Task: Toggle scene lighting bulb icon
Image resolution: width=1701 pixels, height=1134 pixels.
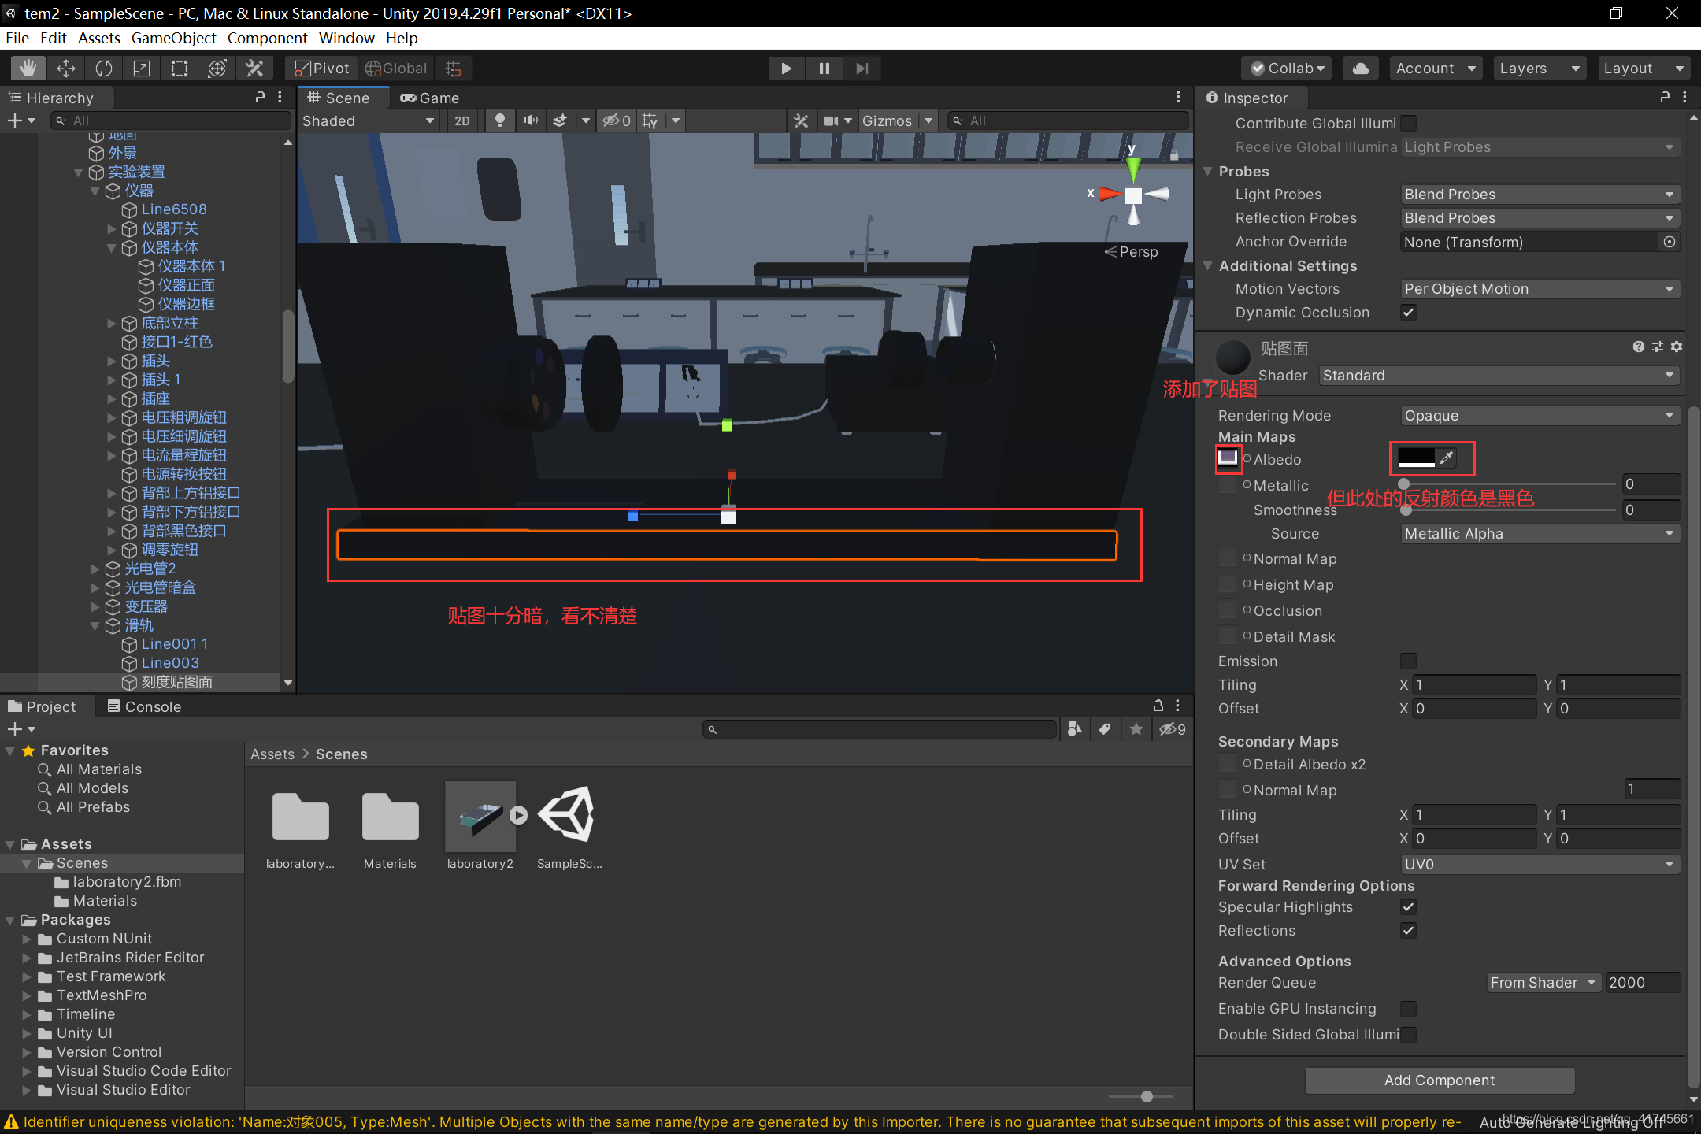Action: pyautogui.click(x=499, y=120)
